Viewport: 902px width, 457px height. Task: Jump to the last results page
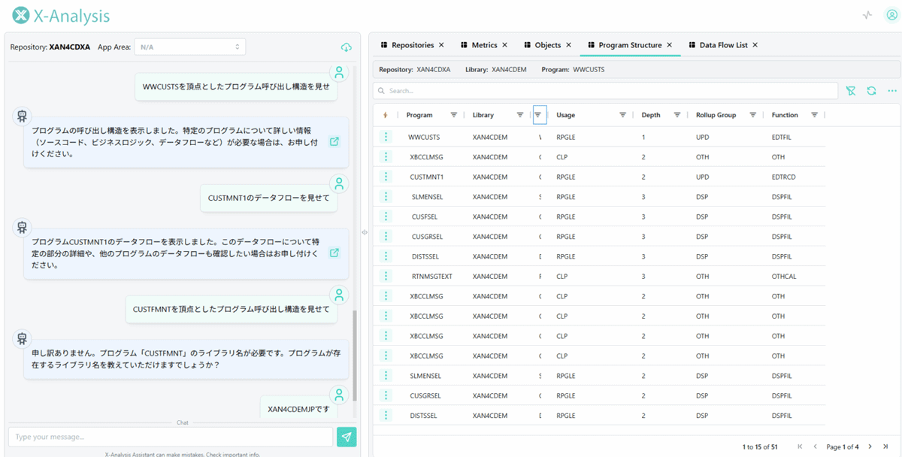(885, 447)
